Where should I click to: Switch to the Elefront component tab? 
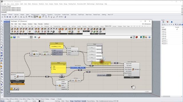[108, 26]
